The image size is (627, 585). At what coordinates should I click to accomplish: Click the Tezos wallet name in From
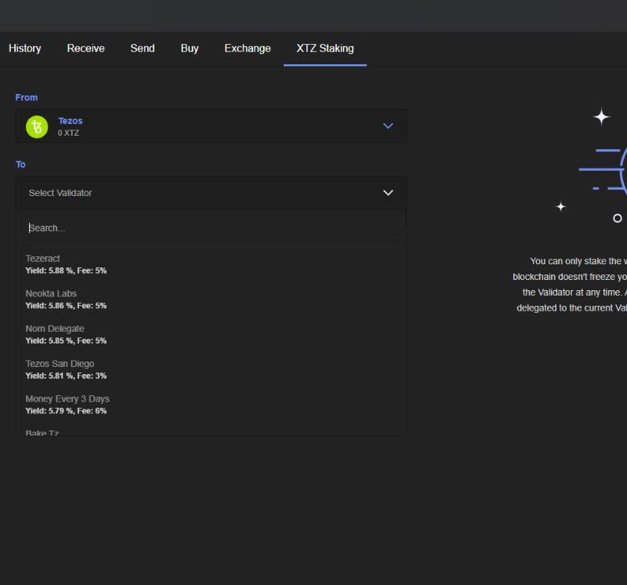[x=70, y=121]
